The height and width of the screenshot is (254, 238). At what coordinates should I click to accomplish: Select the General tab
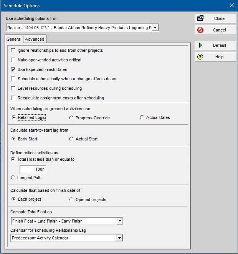coord(14,39)
